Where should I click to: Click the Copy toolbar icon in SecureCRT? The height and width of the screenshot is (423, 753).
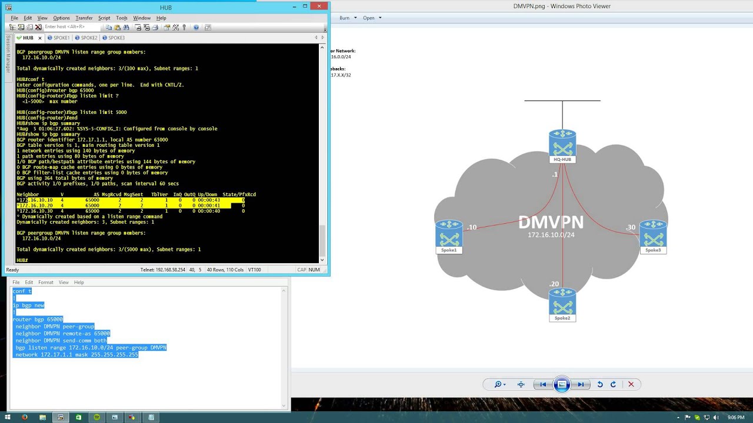[x=109, y=27]
